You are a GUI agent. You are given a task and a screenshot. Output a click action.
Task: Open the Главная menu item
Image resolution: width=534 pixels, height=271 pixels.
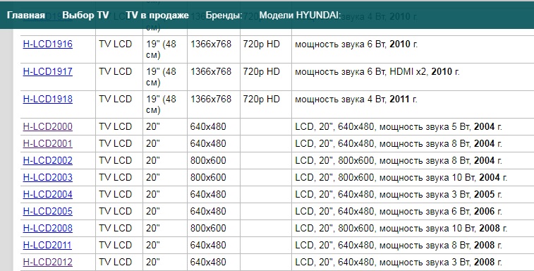tap(26, 16)
